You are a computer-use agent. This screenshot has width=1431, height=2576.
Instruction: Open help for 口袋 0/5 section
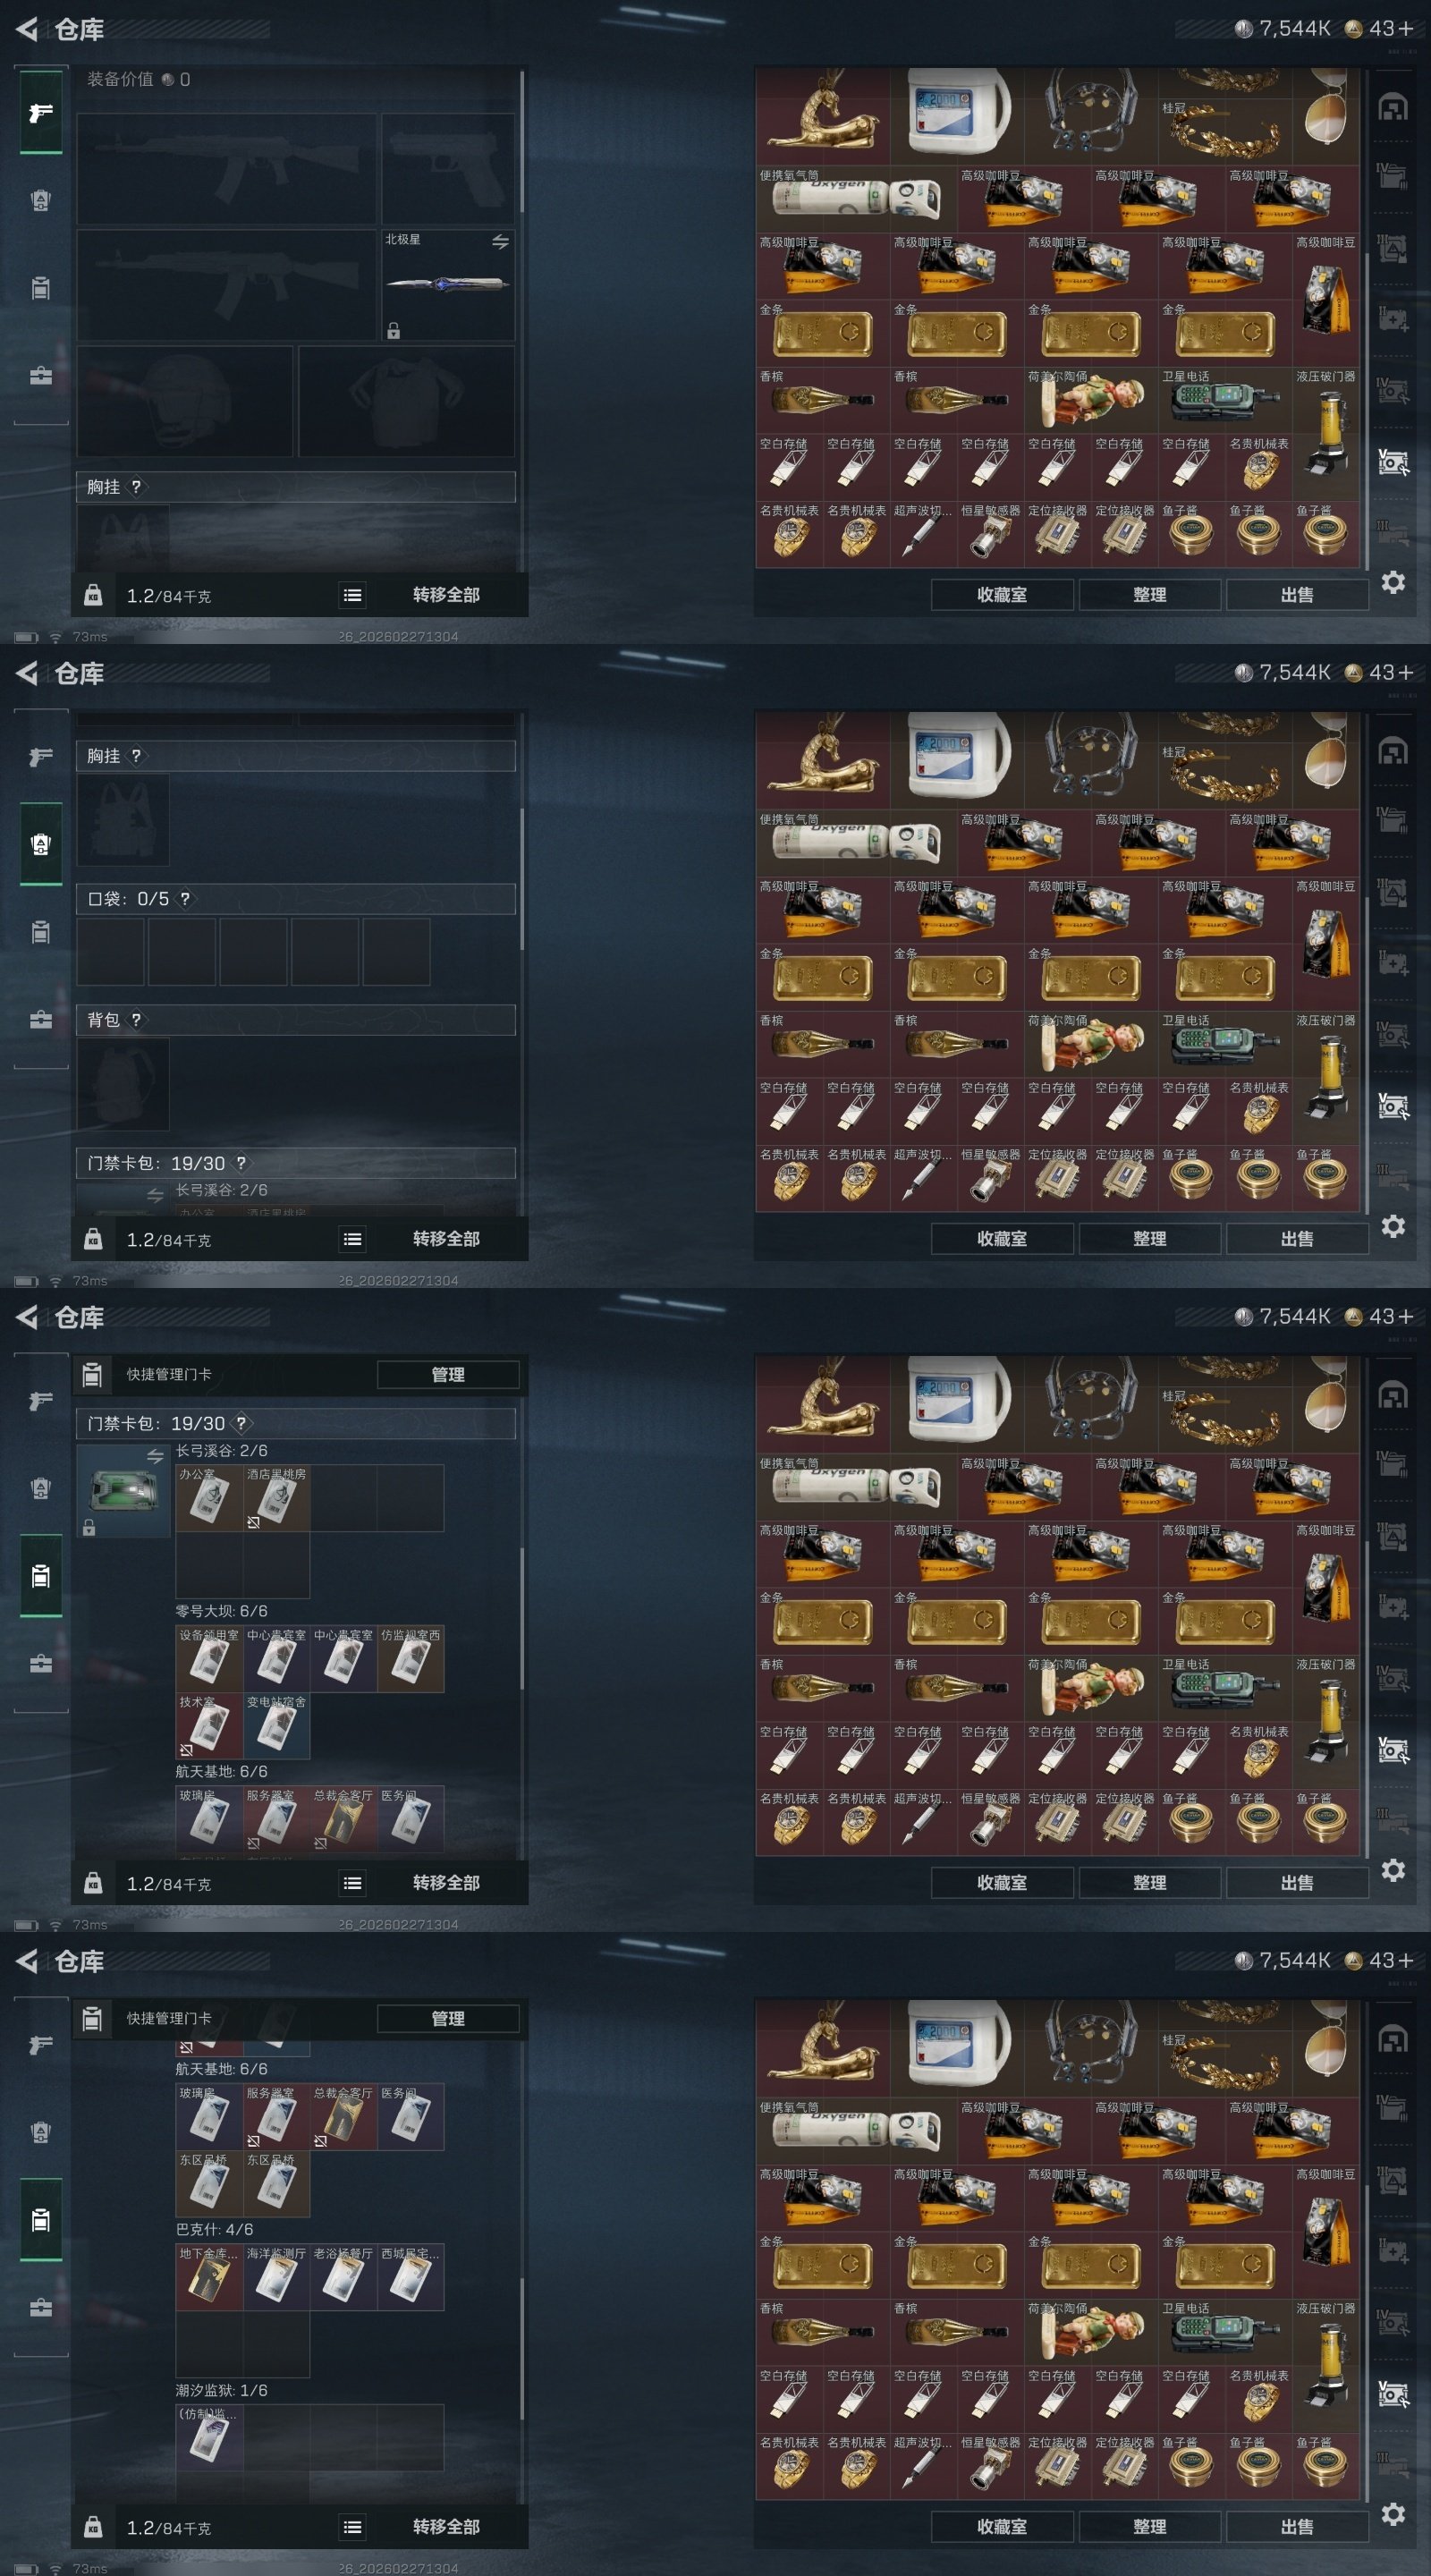pos(185,899)
